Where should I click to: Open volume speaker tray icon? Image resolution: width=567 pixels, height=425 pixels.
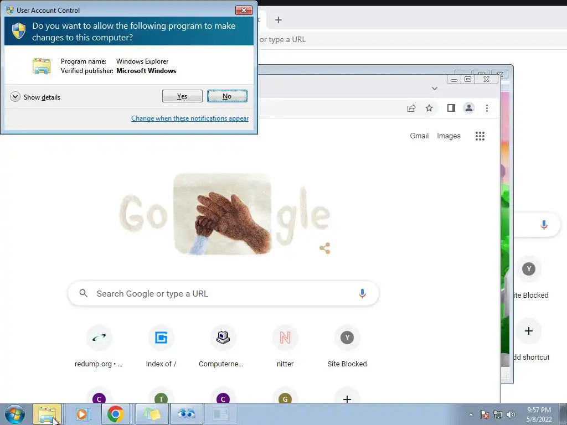511,414
